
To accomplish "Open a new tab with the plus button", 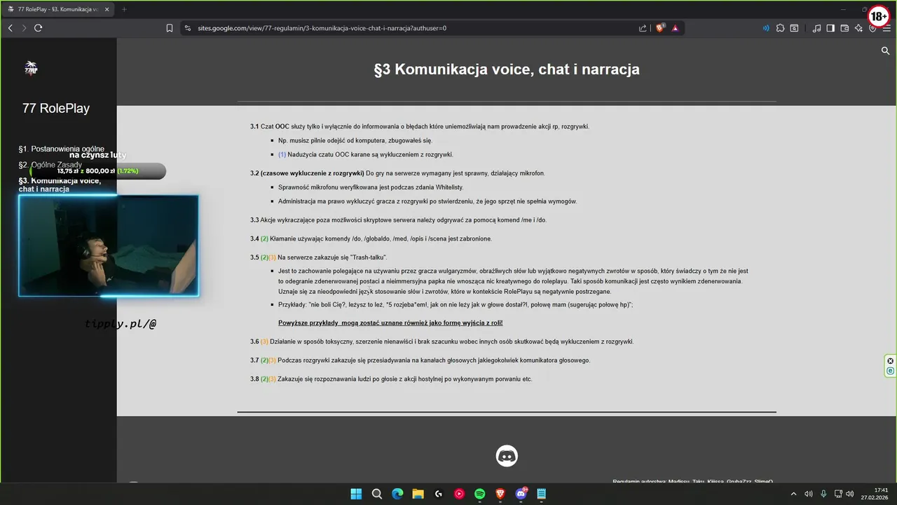I will tap(125, 9).
